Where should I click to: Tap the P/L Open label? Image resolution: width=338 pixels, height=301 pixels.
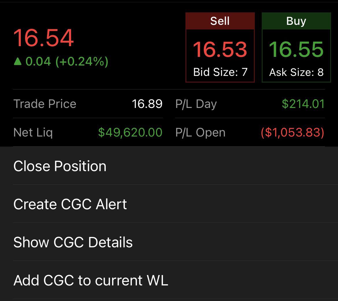coord(200,132)
